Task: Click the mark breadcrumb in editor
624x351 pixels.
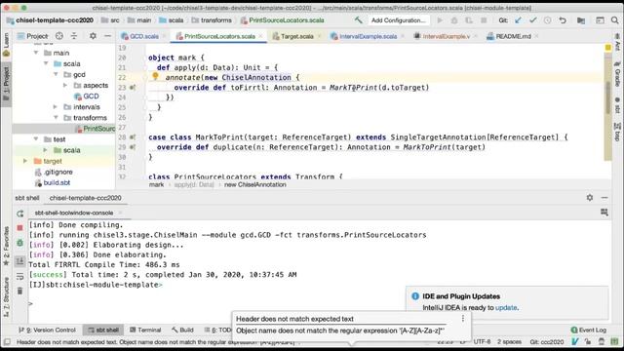Action: point(156,184)
